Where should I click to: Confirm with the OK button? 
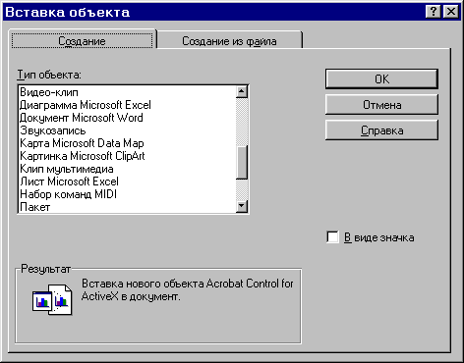(381, 78)
